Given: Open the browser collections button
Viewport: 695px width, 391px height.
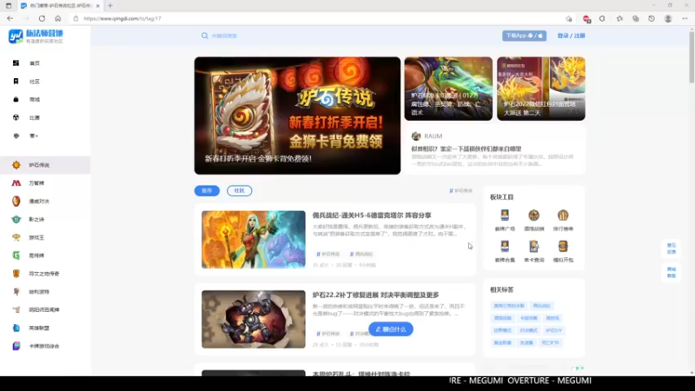Looking at the screenshot, I should point(636,18).
